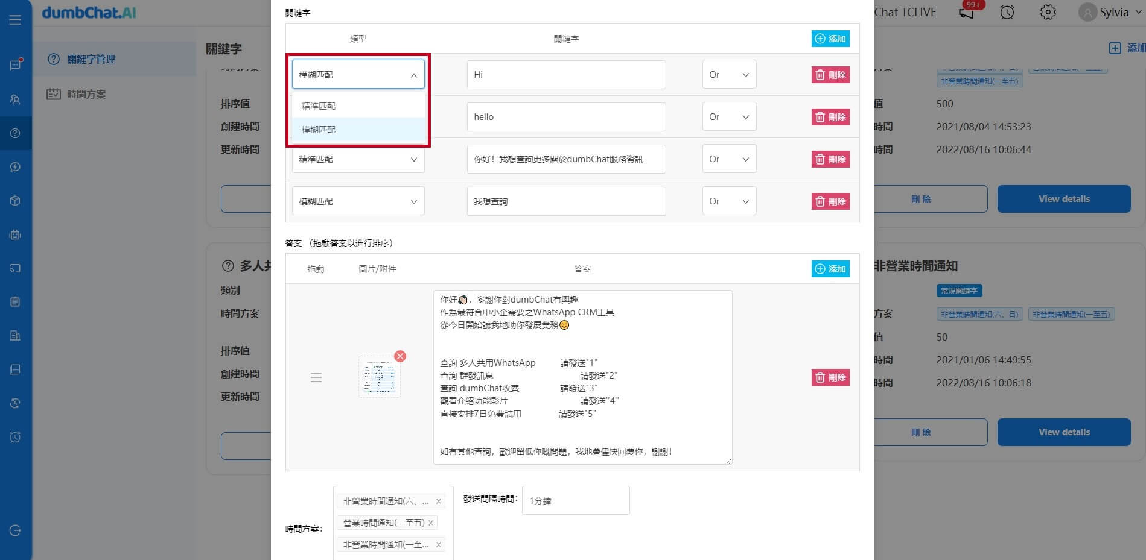Click the hello keyword input field

pos(566,117)
